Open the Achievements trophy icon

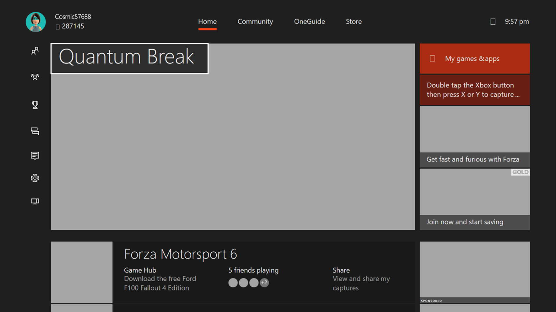click(35, 105)
